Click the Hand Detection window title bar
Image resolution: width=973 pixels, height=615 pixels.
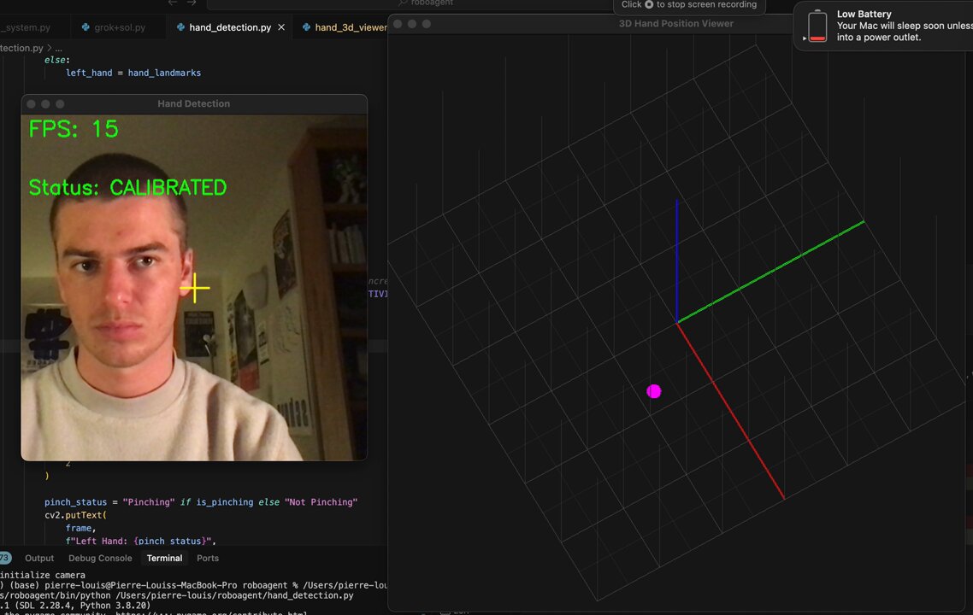pyautogui.click(x=193, y=104)
